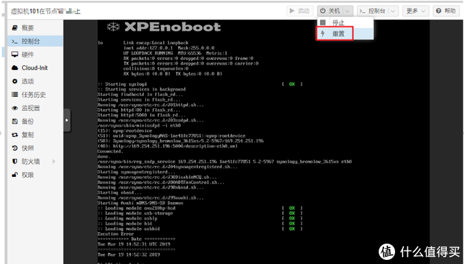Click the 任务历史 list icon
464x264 pixels.
point(14,95)
